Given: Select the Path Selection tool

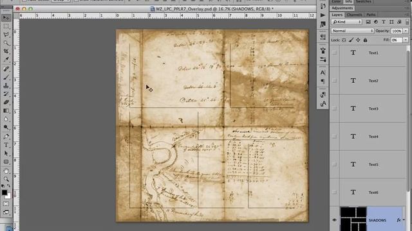Looking at the screenshot, I should pos(6,153).
